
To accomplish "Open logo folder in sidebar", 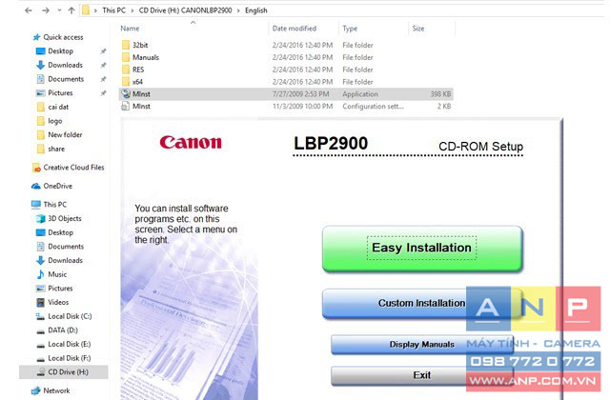I will click(50, 121).
